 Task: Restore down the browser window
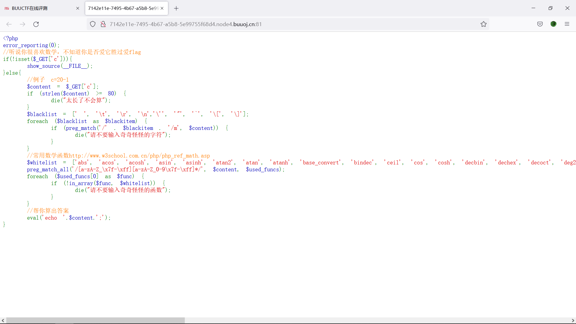tap(550, 8)
